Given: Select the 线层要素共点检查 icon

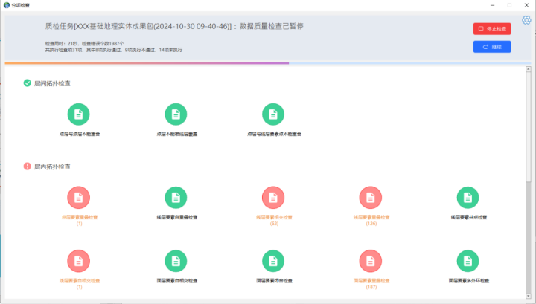Looking at the screenshot, I should coord(468,197).
